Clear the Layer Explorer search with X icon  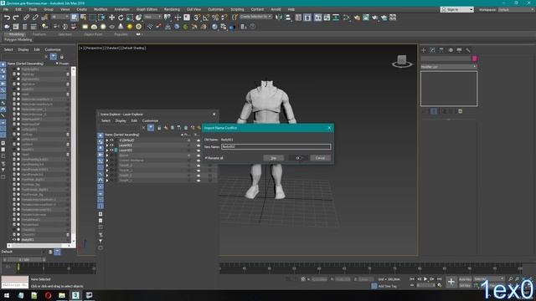click(x=143, y=128)
